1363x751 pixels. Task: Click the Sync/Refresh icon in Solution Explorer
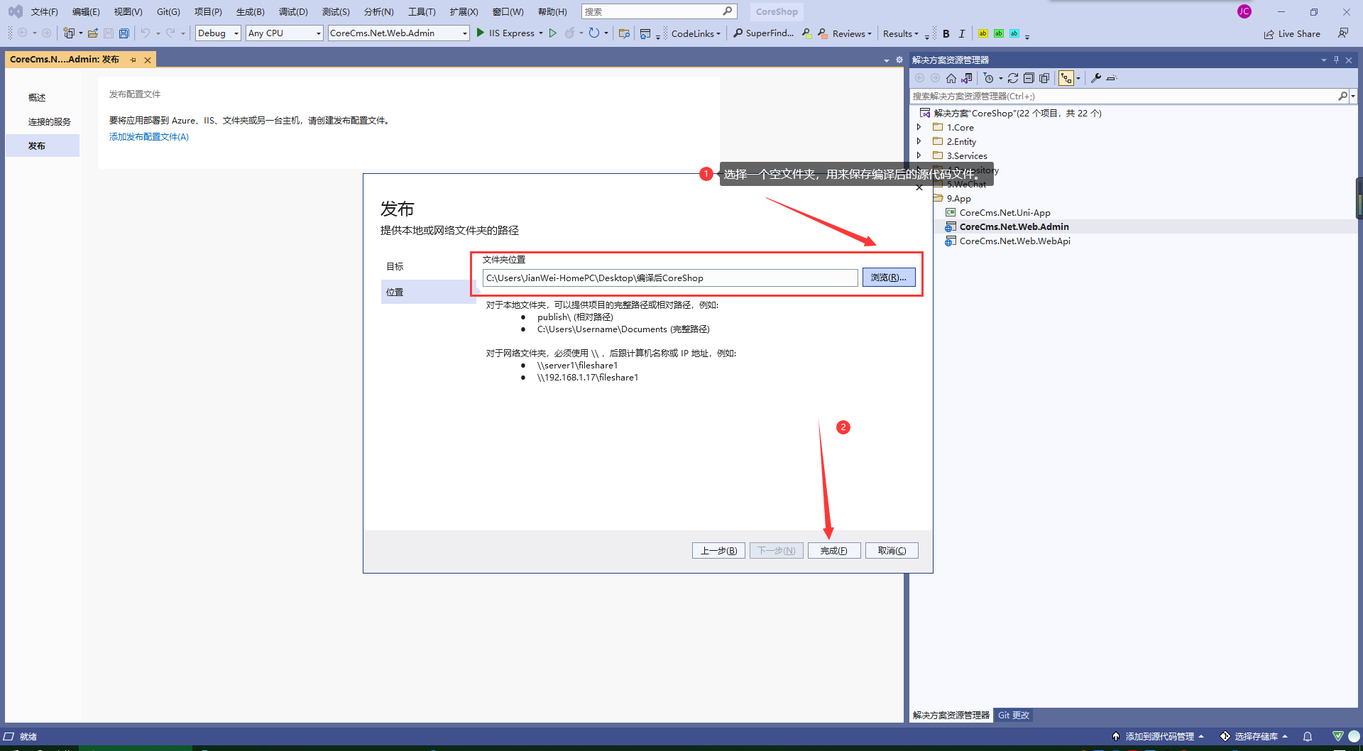pyautogui.click(x=1013, y=78)
